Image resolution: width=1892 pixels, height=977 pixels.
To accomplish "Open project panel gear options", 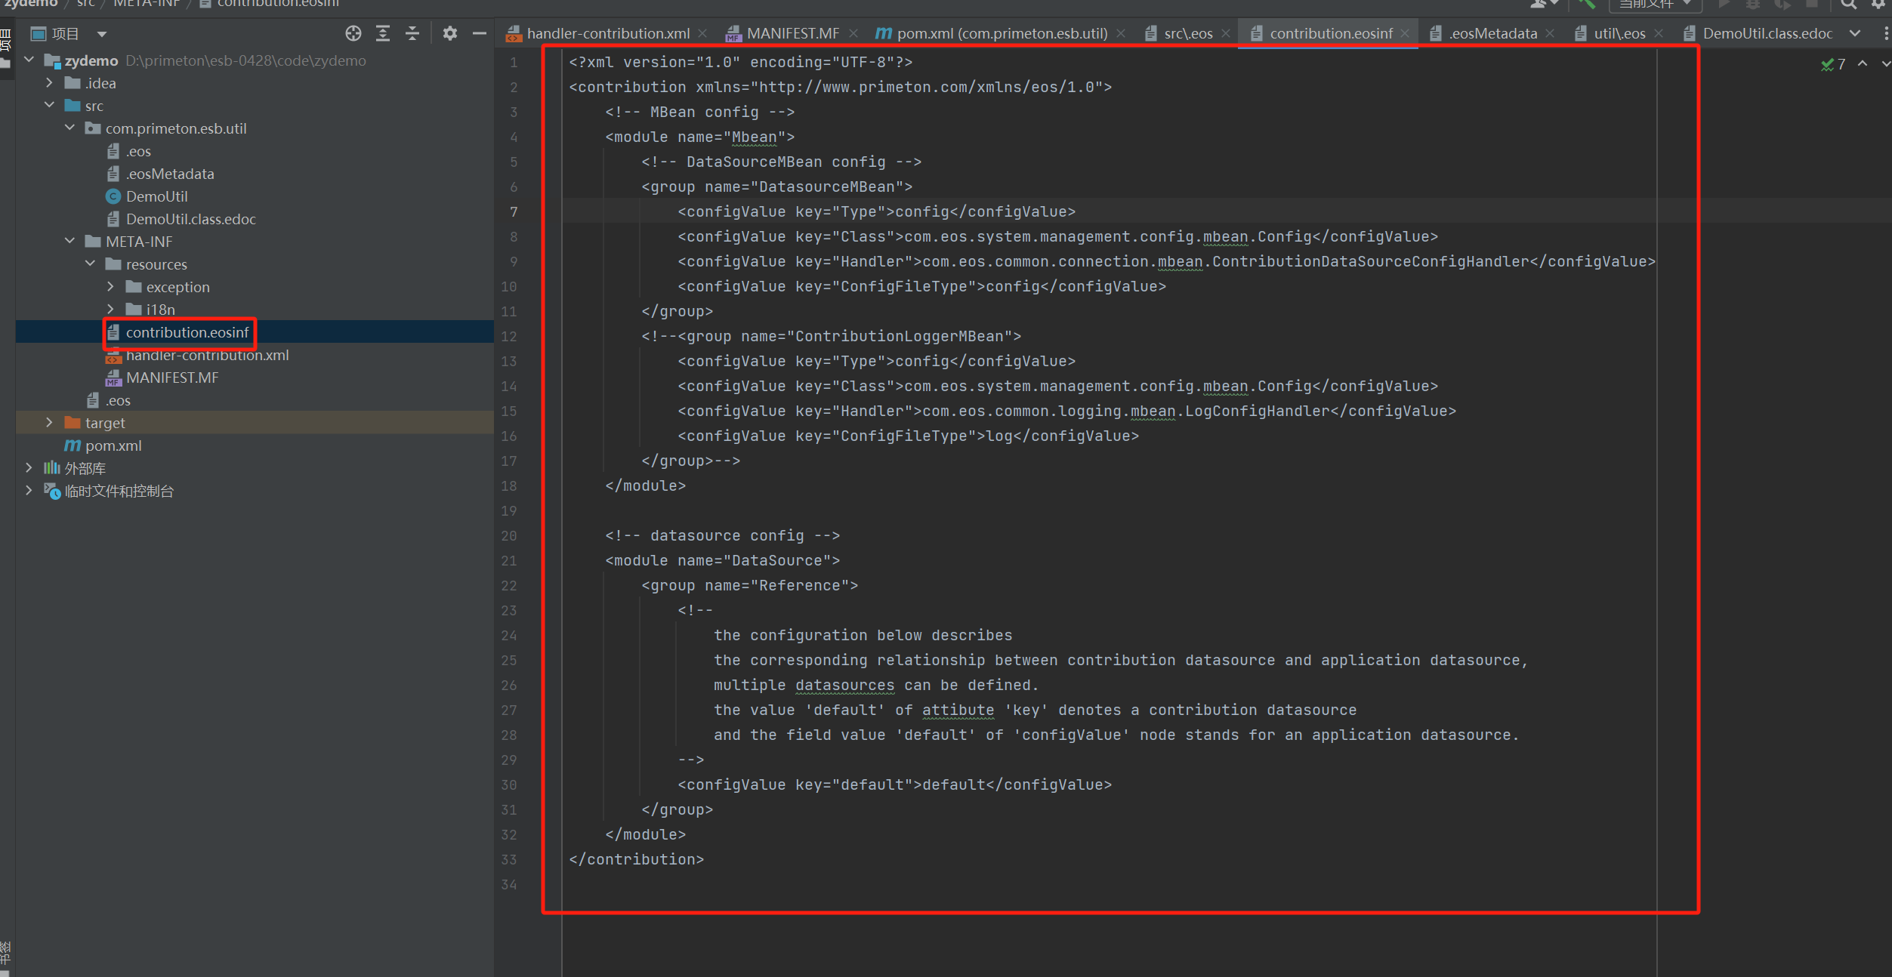I will (x=450, y=33).
